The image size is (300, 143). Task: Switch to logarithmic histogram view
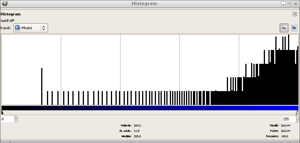tap(294, 28)
